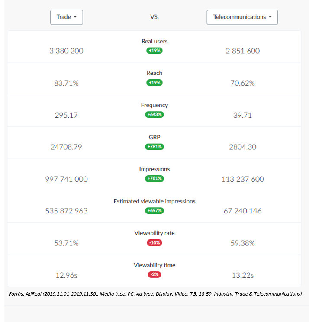Click the +781% badge under Impressions
This screenshot has height=322, width=309.
(x=154, y=178)
